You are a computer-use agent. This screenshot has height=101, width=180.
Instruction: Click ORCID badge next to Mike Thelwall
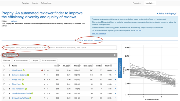pos(24,70)
